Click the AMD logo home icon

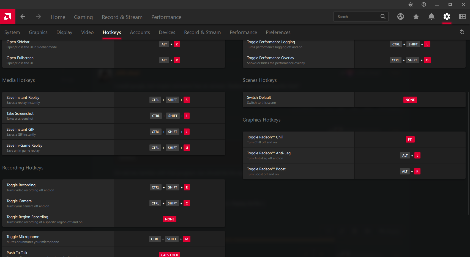8,17
